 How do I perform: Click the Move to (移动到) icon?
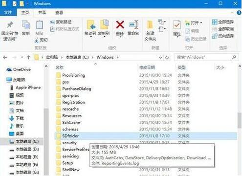[x=90, y=25]
